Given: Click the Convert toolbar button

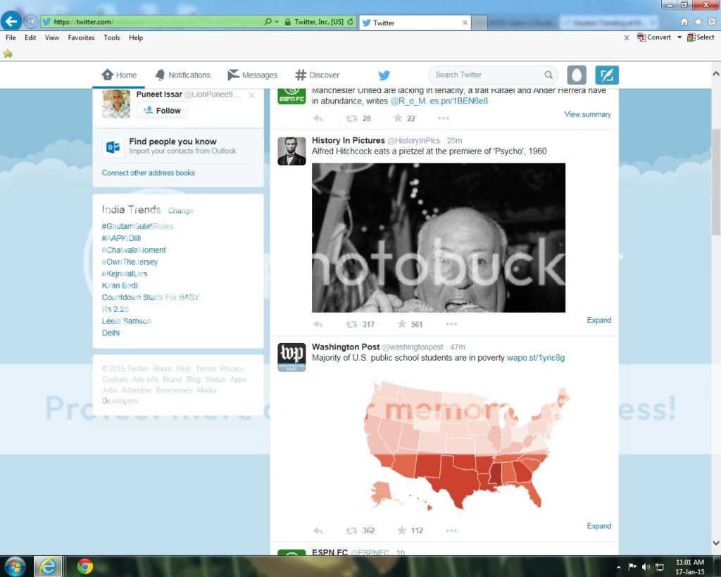Looking at the screenshot, I should pos(654,37).
